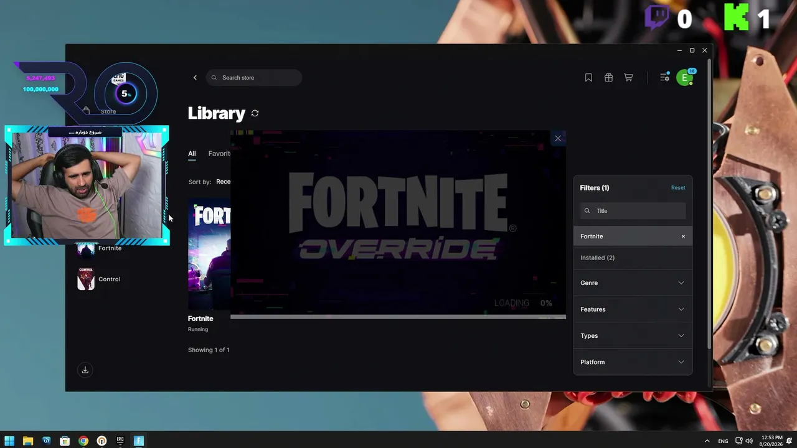
Task: Launch Control from sidebar quick launch icon
Action: click(86, 279)
